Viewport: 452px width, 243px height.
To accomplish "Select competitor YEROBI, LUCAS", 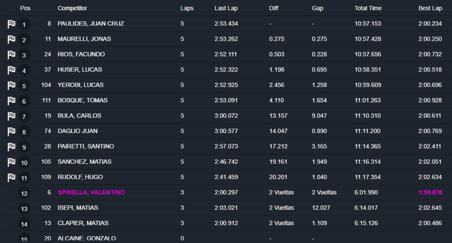I will coord(81,85).
